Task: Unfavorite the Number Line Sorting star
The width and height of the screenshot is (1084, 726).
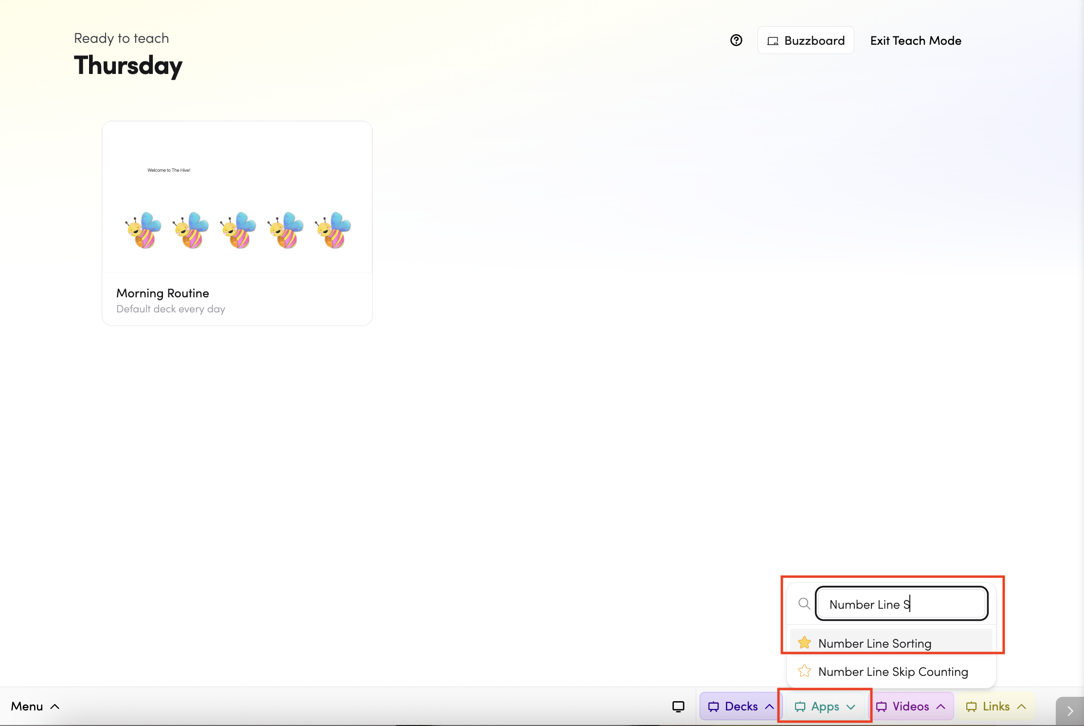Action: pyautogui.click(x=804, y=643)
